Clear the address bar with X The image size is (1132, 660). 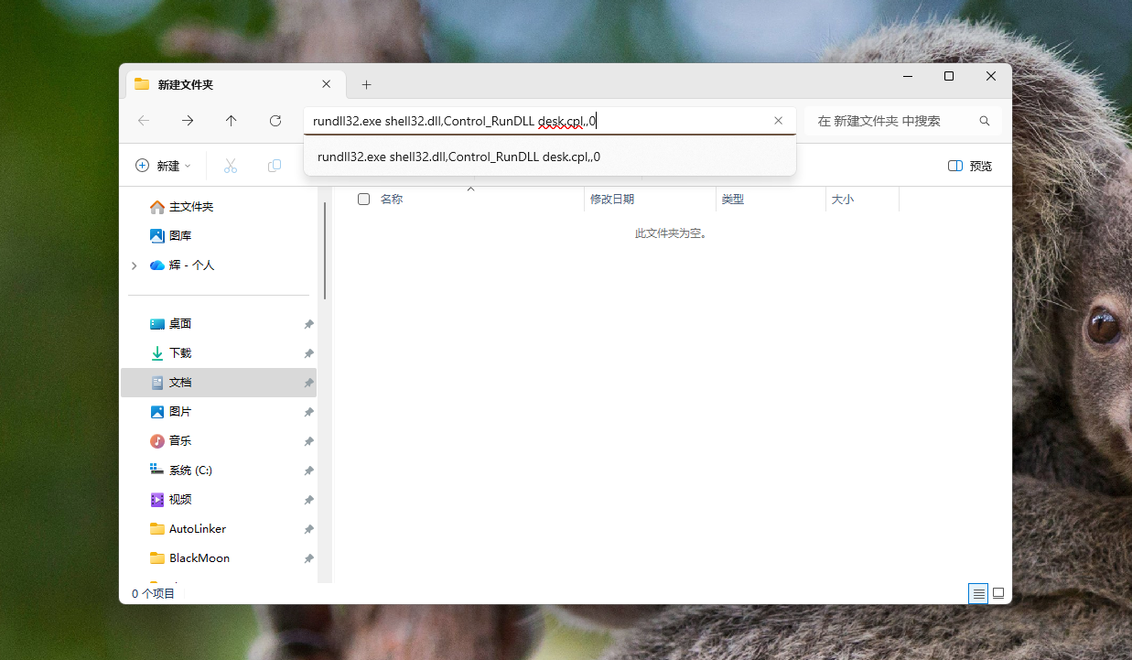pyautogui.click(x=778, y=121)
